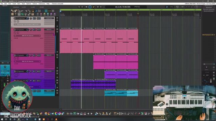Image resolution: width=216 pixels, height=121 pixels.
Task: Click the right arrow icon in bottom toolbar
Action: pos(91,114)
